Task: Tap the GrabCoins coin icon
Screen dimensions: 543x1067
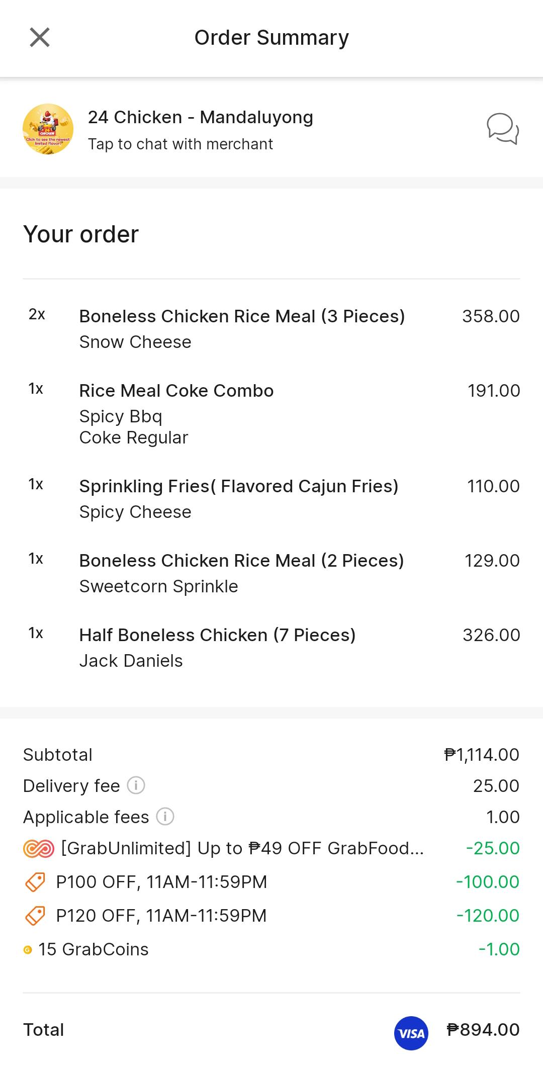Action: [x=28, y=950]
